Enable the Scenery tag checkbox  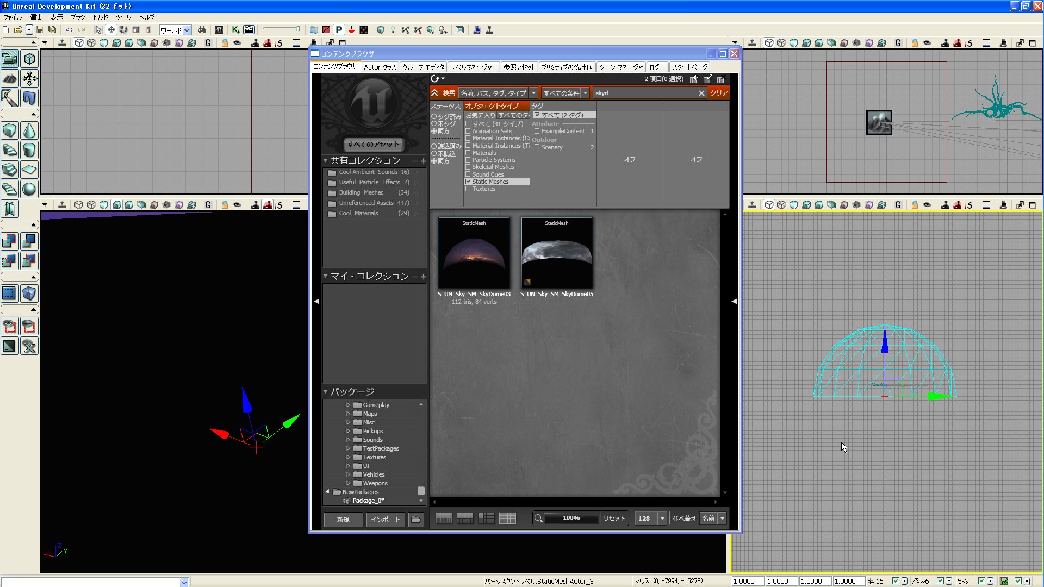point(537,147)
